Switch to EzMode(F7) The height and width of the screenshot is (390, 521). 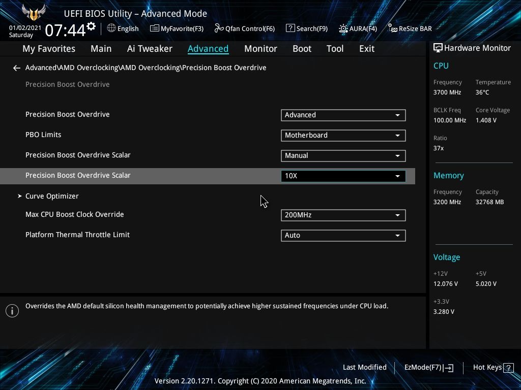tap(428, 368)
